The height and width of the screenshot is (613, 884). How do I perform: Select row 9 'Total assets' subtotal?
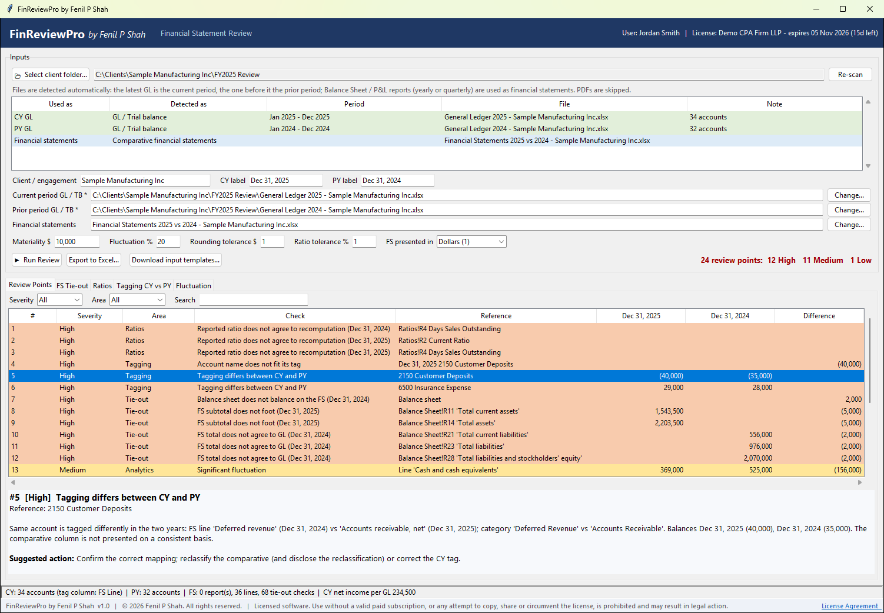(436, 423)
